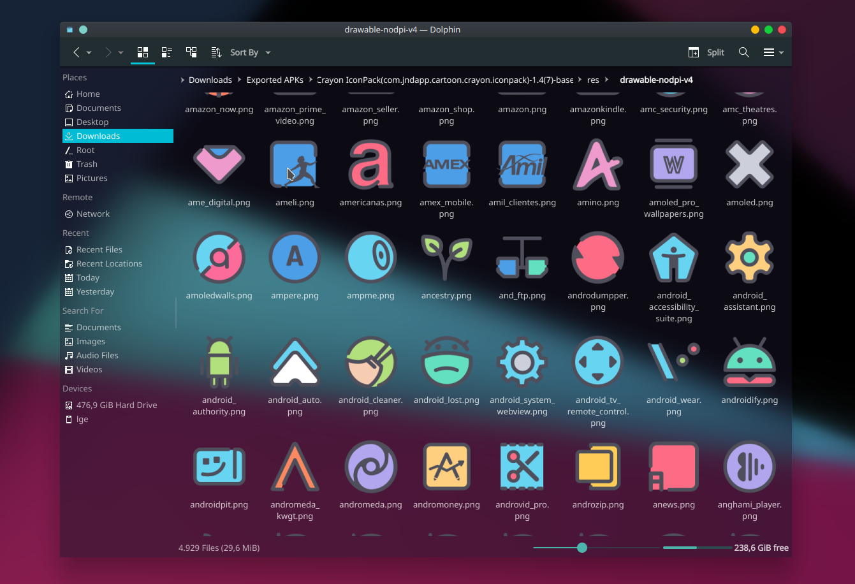Select the ancestry.png leaf icon
855x584 pixels.
[446, 258]
